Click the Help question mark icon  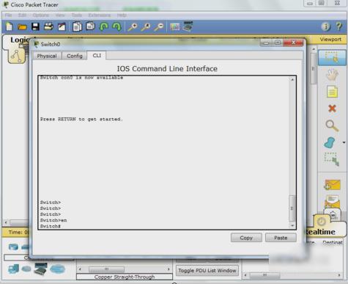pyautogui.click(x=339, y=26)
